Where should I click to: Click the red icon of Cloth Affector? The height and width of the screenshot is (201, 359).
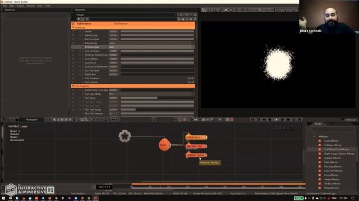pyautogui.click(x=320, y=141)
